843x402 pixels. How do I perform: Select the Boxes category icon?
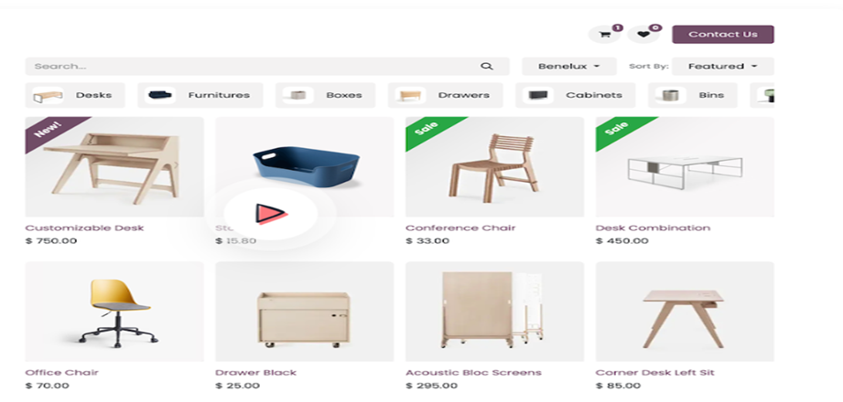[297, 96]
